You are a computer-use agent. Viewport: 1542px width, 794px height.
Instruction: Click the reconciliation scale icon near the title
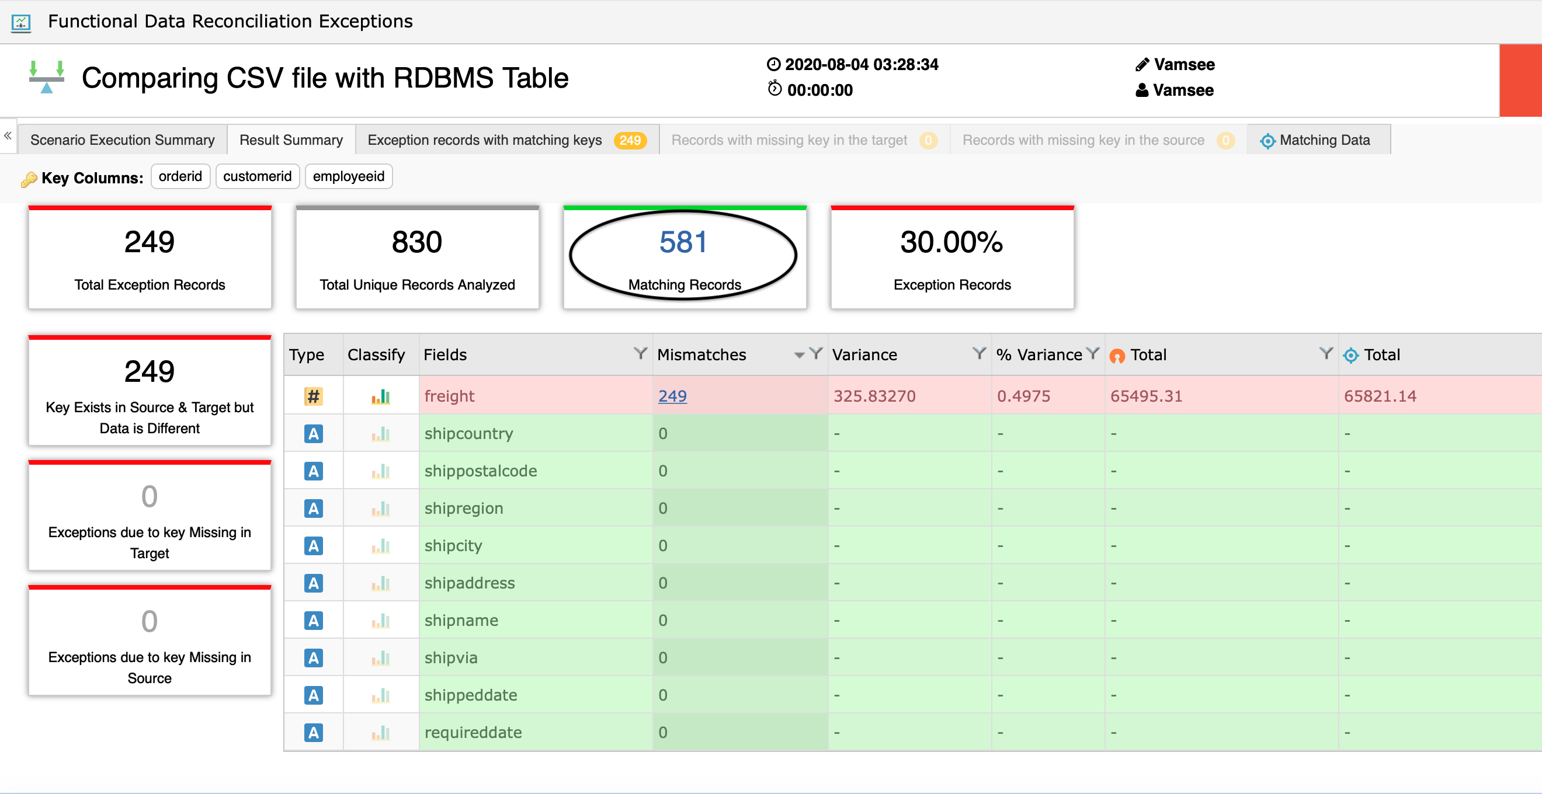(x=47, y=78)
